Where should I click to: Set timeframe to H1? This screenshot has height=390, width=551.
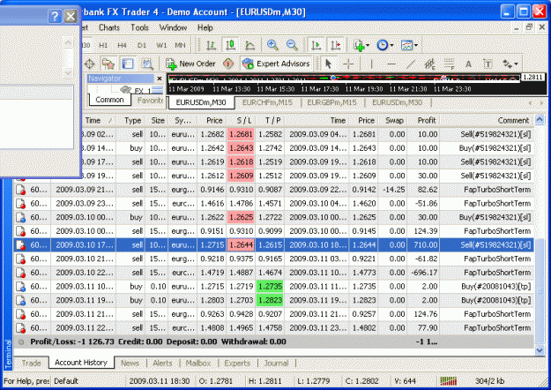(x=103, y=45)
